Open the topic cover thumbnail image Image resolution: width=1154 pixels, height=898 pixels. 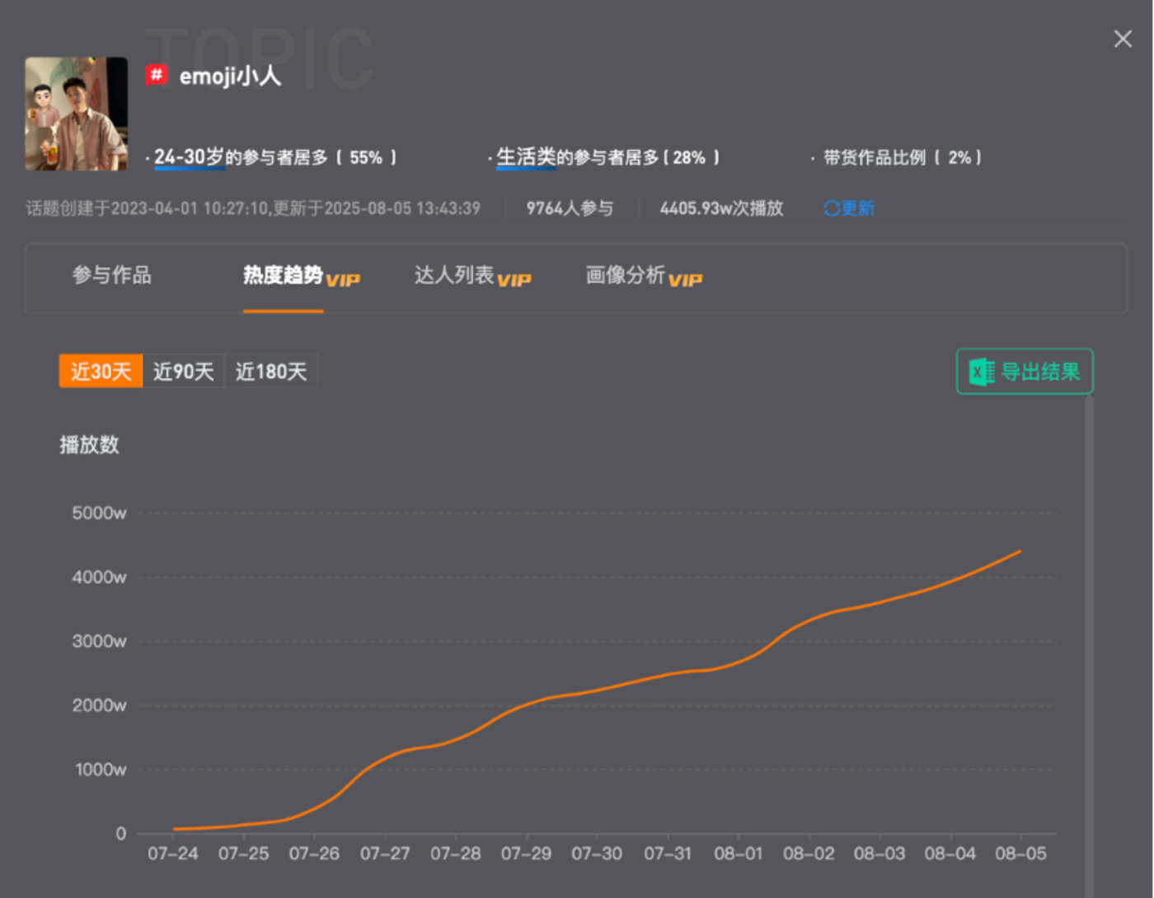tap(77, 114)
